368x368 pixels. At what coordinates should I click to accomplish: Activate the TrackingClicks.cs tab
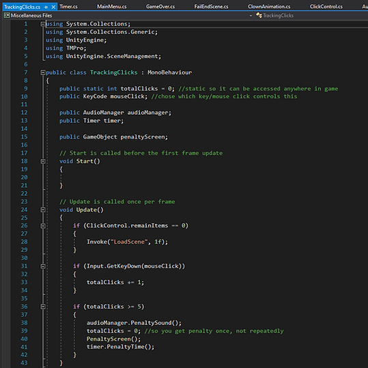23,7
